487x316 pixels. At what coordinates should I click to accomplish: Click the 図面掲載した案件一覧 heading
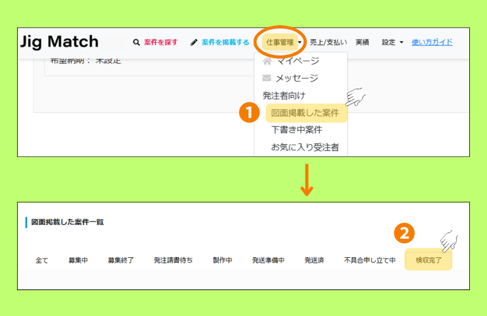click(x=68, y=222)
